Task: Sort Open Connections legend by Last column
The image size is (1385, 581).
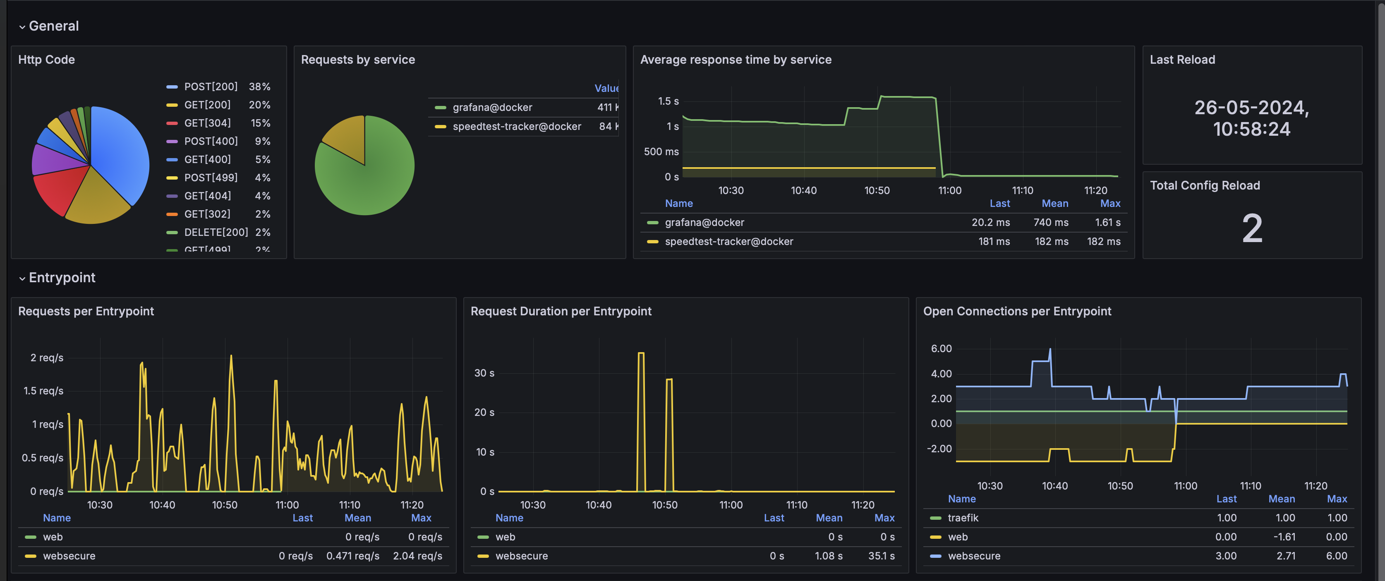Action: click(1227, 499)
